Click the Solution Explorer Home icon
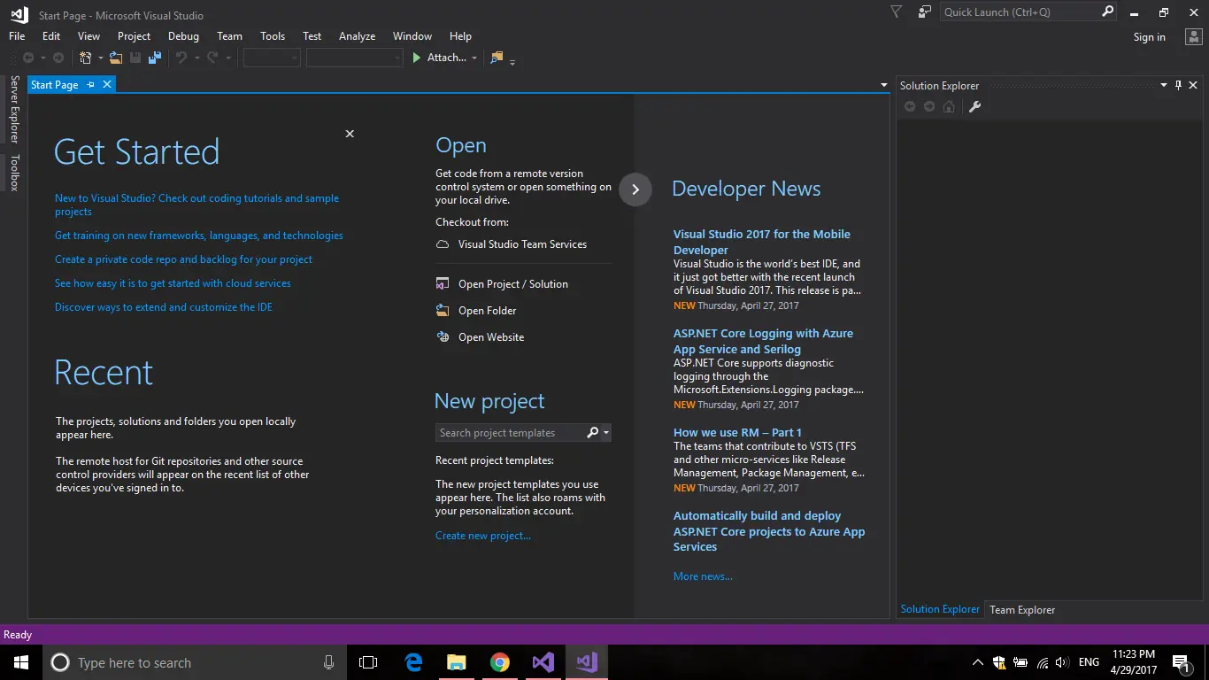Image resolution: width=1209 pixels, height=680 pixels. (x=949, y=106)
